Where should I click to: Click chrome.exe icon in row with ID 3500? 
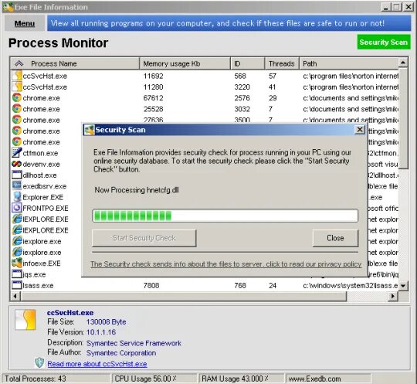point(17,120)
